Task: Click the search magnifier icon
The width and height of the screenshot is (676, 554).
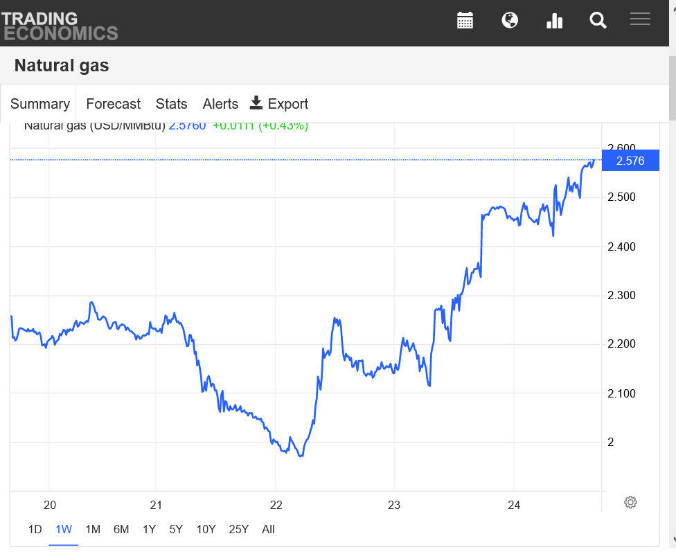Action: pos(598,21)
